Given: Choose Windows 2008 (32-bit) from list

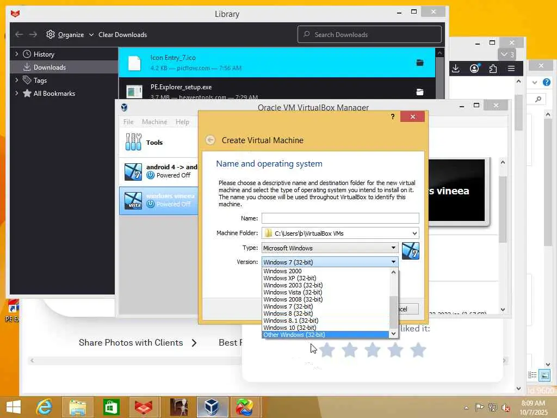Looking at the screenshot, I should pos(325,299).
